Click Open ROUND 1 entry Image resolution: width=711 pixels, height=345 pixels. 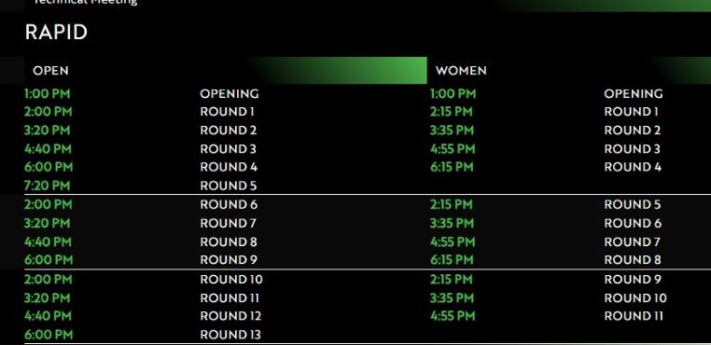point(227,112)
